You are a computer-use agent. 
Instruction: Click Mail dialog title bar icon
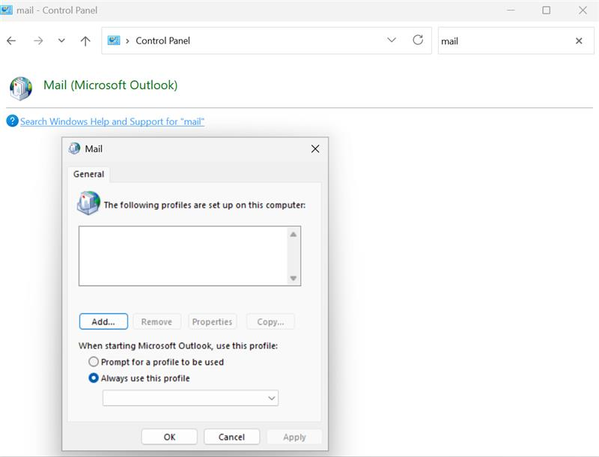point(74,148)
